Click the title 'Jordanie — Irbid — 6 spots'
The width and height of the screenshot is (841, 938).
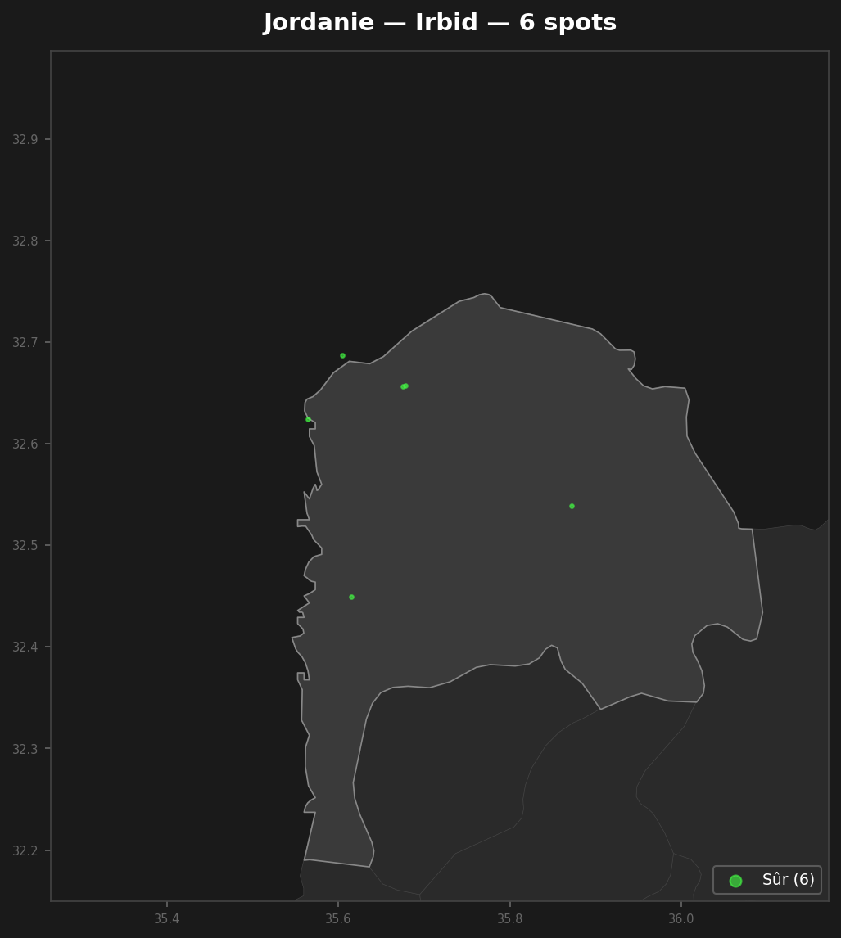click(x=440, y=23)
